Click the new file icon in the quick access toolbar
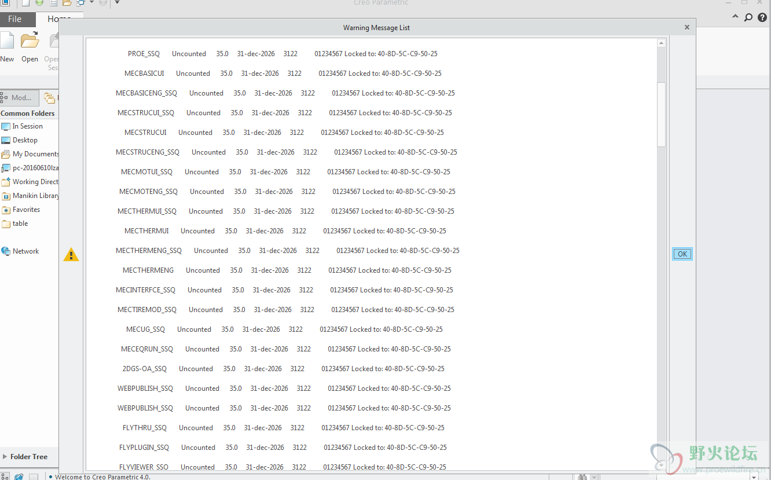The height and width of the screenshot is (480, 771). [25, 3]
